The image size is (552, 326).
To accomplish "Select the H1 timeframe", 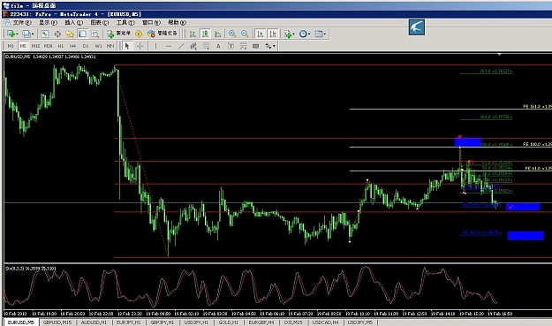I will [61, 46].
